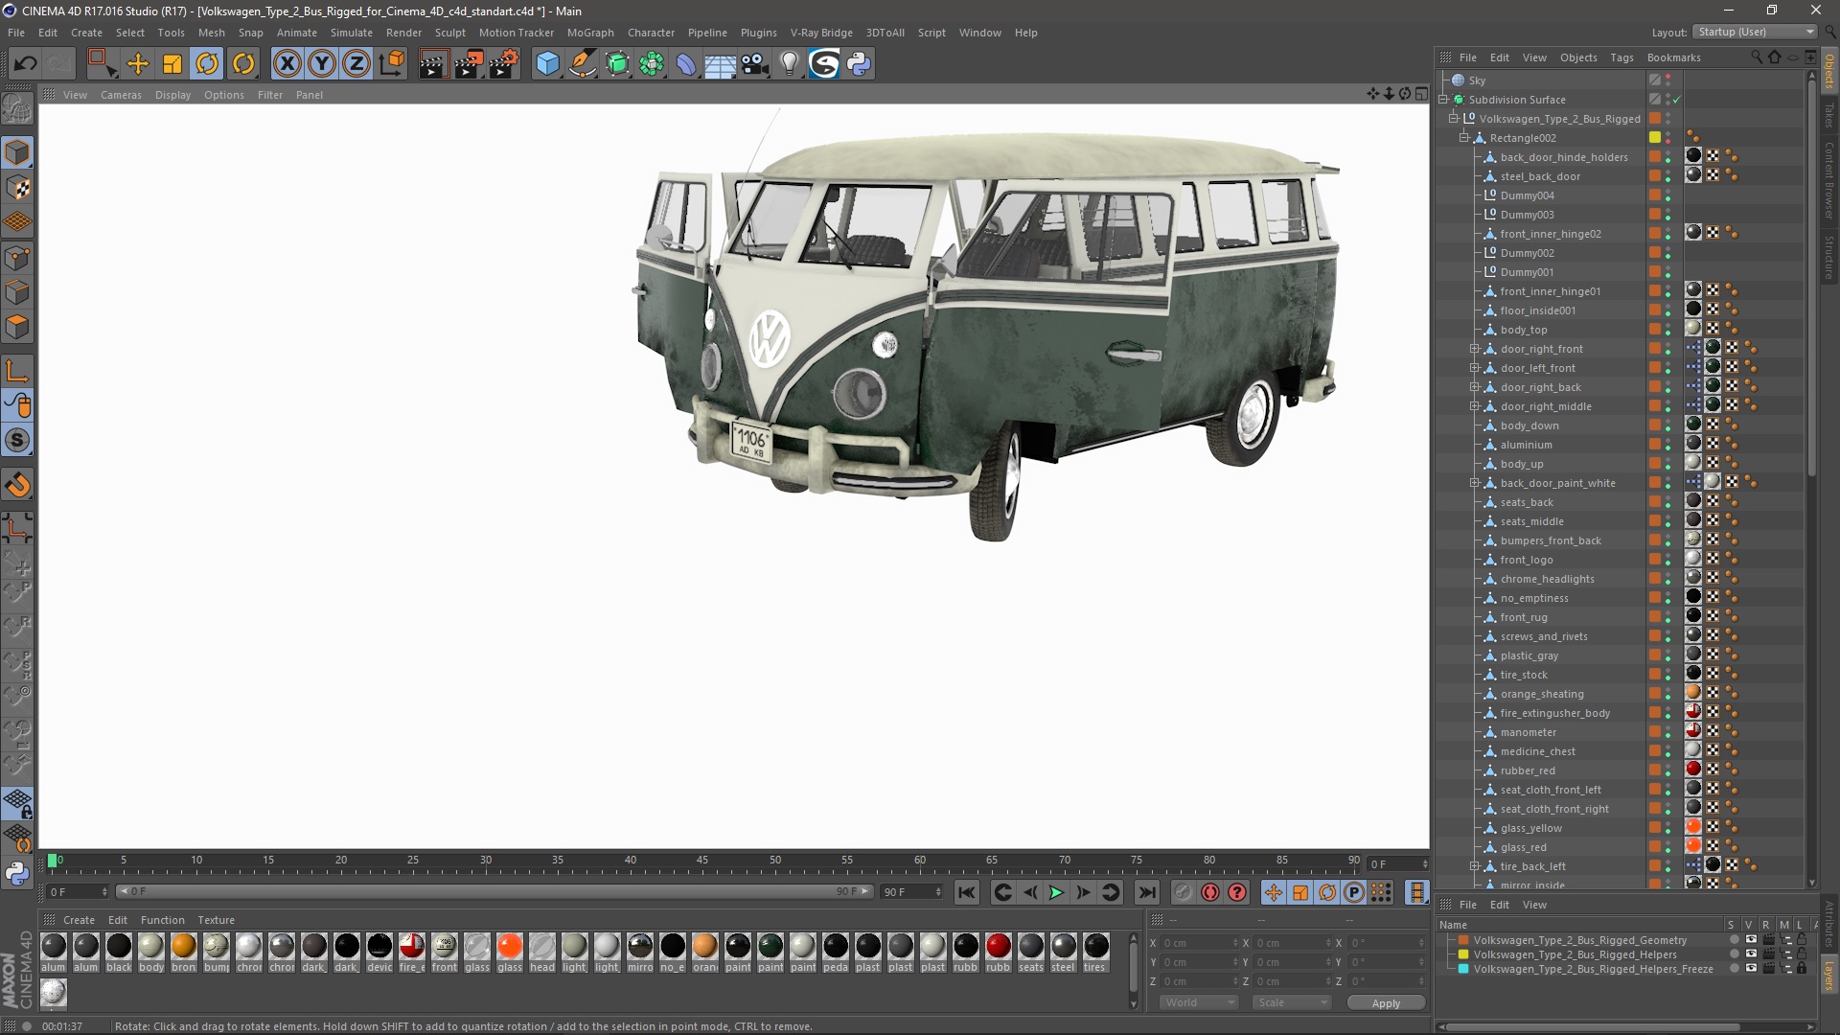This screenshot has height=1035, width=1840.
Task: Add a Camera object
Action: [x=755, y=63]
